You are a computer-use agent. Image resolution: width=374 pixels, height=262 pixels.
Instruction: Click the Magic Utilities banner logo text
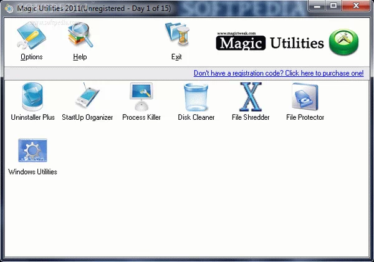[x=270, y=42]
